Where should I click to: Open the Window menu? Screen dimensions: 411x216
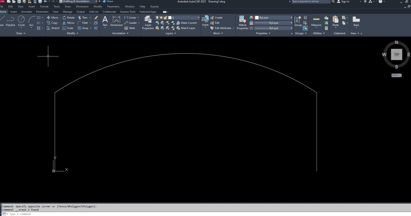(129, 6)
